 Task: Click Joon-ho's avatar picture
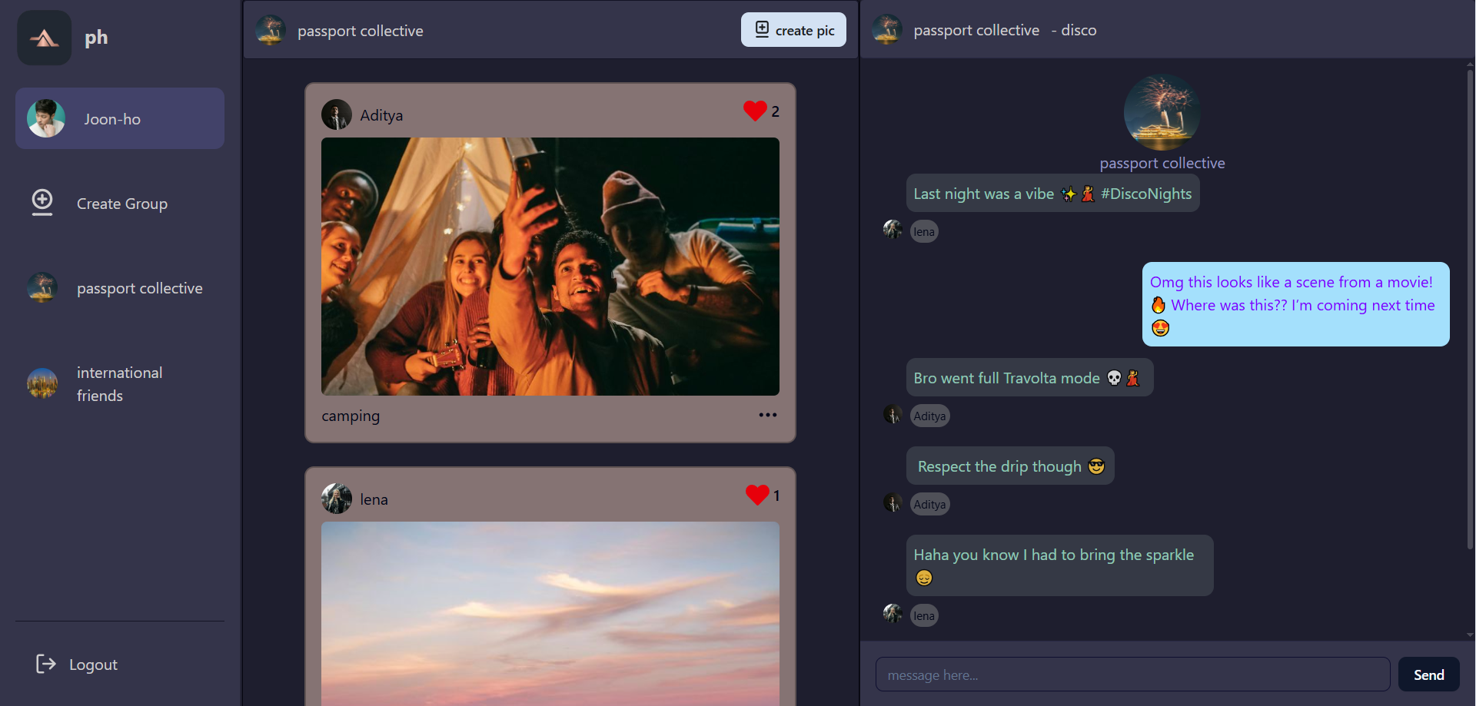click(x=46, y=118)
